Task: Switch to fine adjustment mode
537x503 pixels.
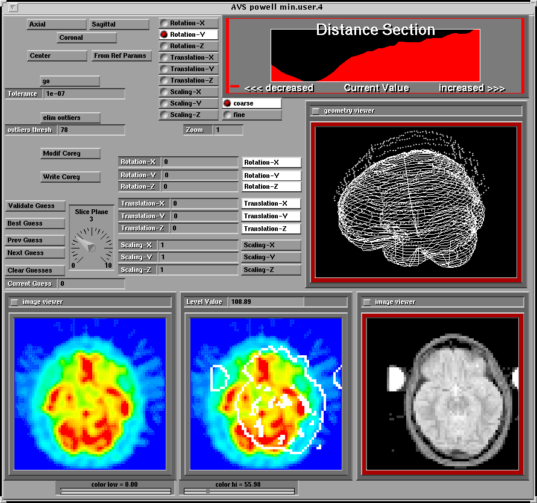Action: tap(227, 115)
